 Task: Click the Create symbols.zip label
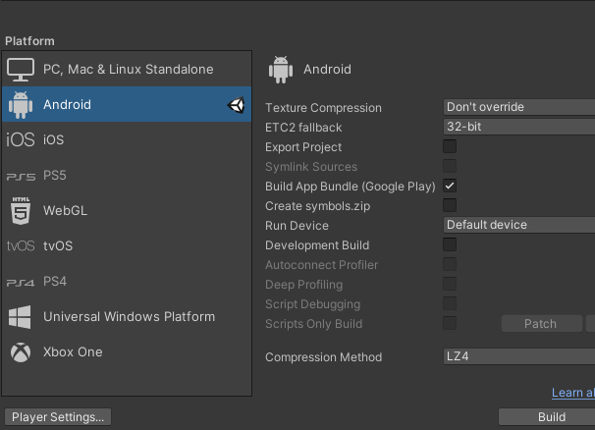(317, 206)
